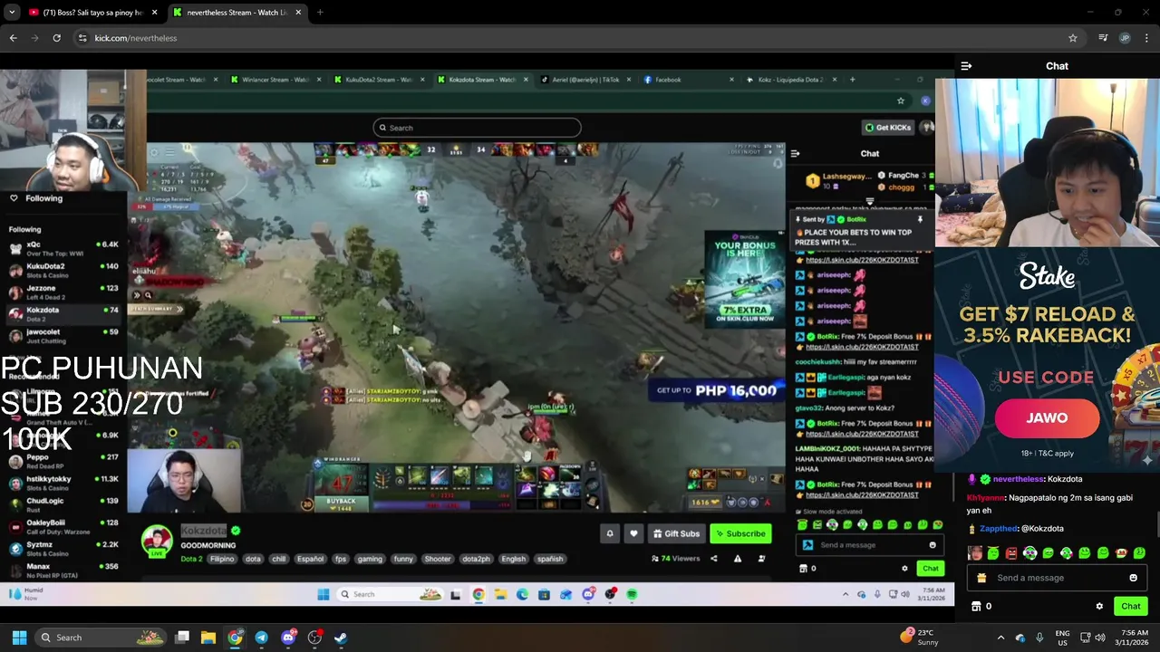Screen dimensions: 1160x652
Task: Open Chrome's three-dot menu
Action: [x=1146, y=38]
